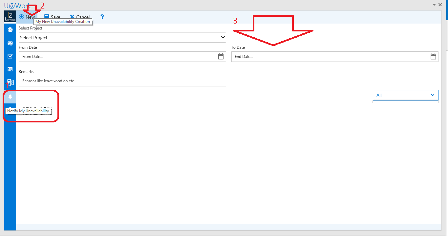Click the Project file icon in sidebar

10,82
